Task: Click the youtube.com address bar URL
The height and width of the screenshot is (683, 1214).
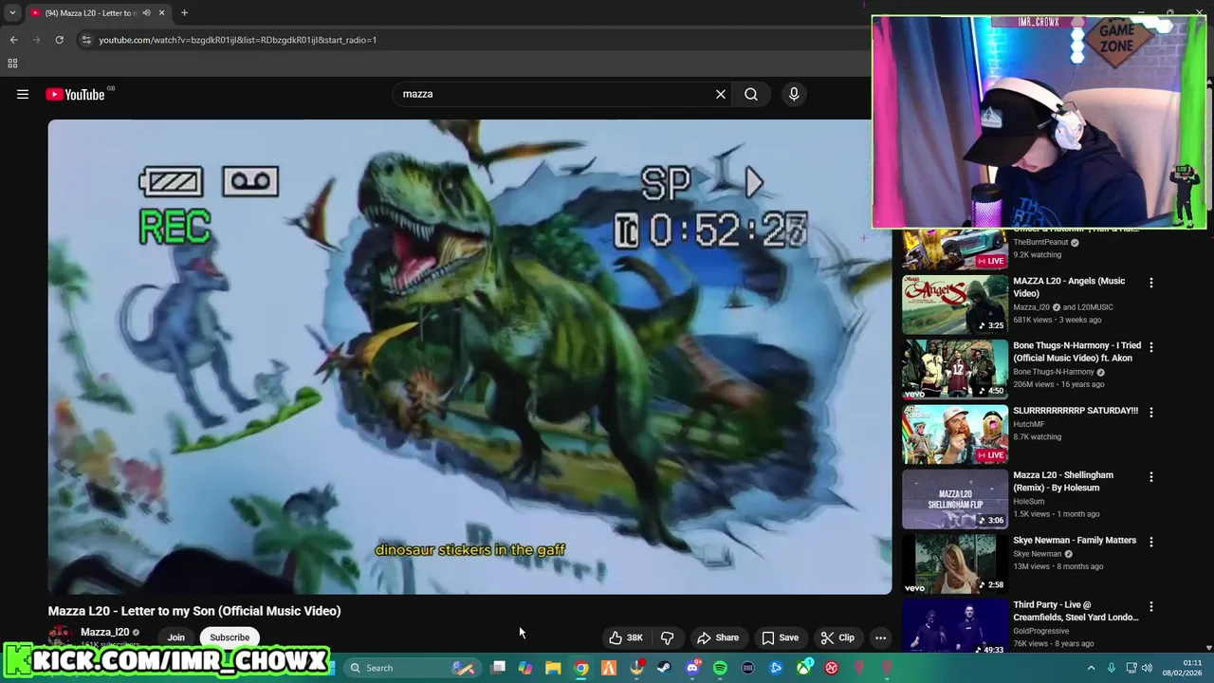Action: coord(238,40)
